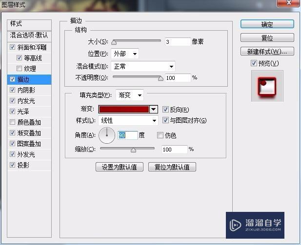Click the angle degree input field
Screen dimensions: 301x245
point(128,135)
